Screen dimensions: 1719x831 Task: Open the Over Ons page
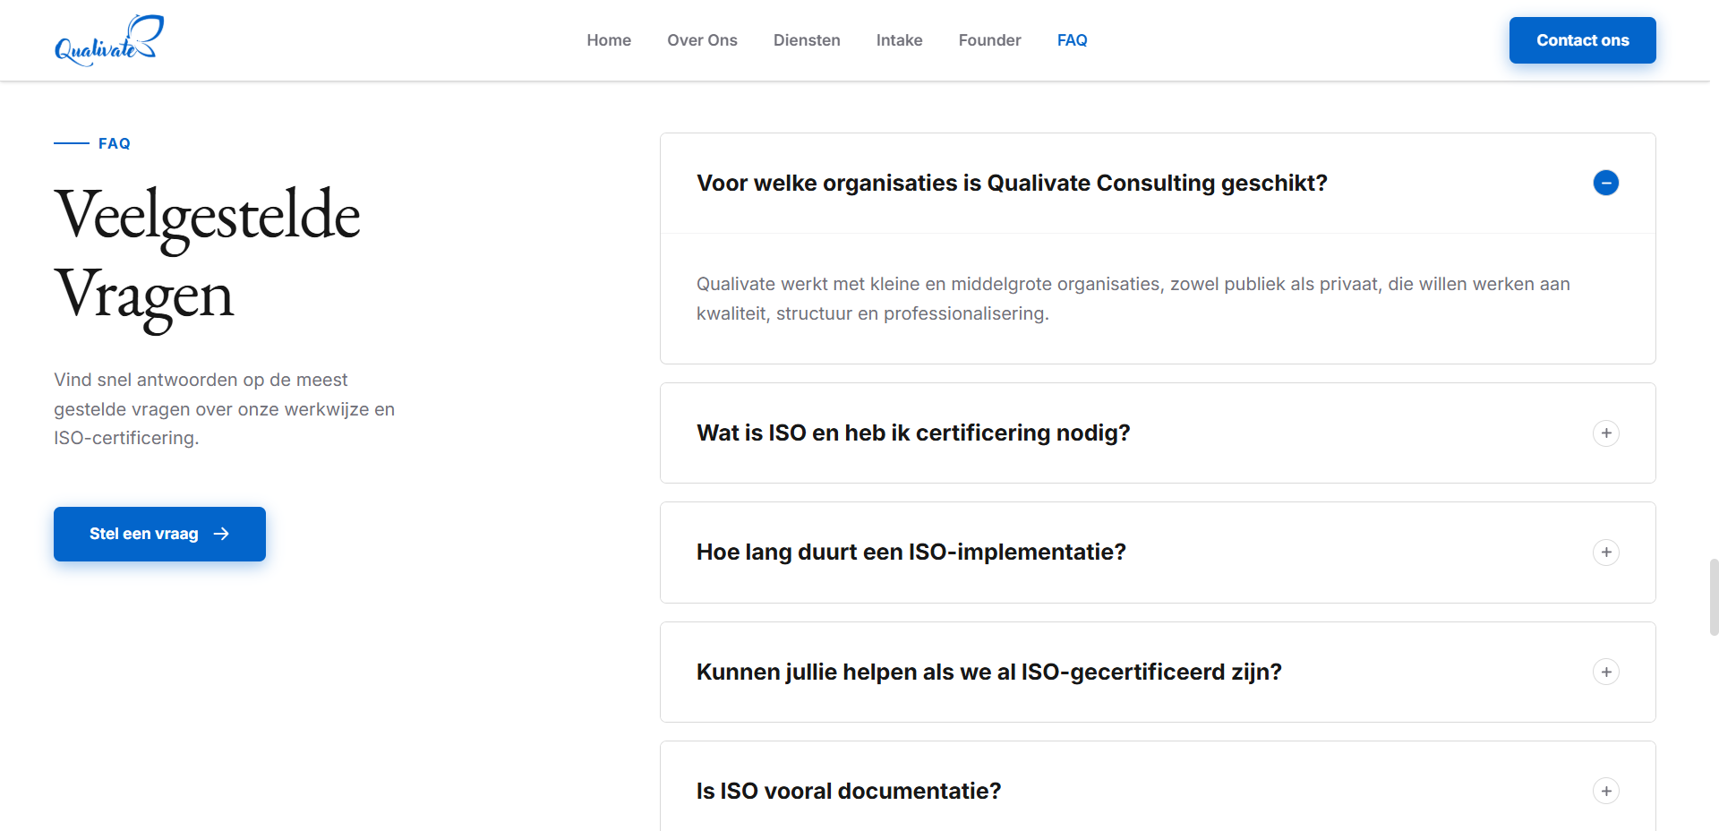[x=702, y=40]
